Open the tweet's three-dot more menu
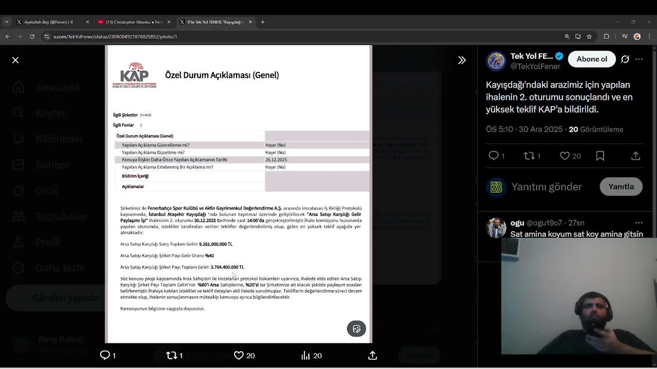The width and height of the screenshot is (657, 369). point(639,59)
